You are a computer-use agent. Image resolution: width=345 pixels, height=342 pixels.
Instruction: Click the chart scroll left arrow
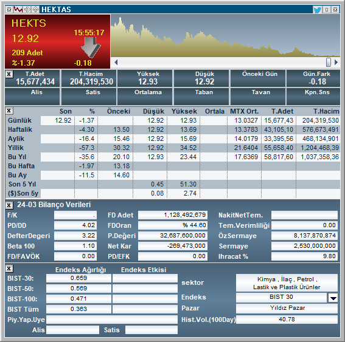(x=116, y=63)
